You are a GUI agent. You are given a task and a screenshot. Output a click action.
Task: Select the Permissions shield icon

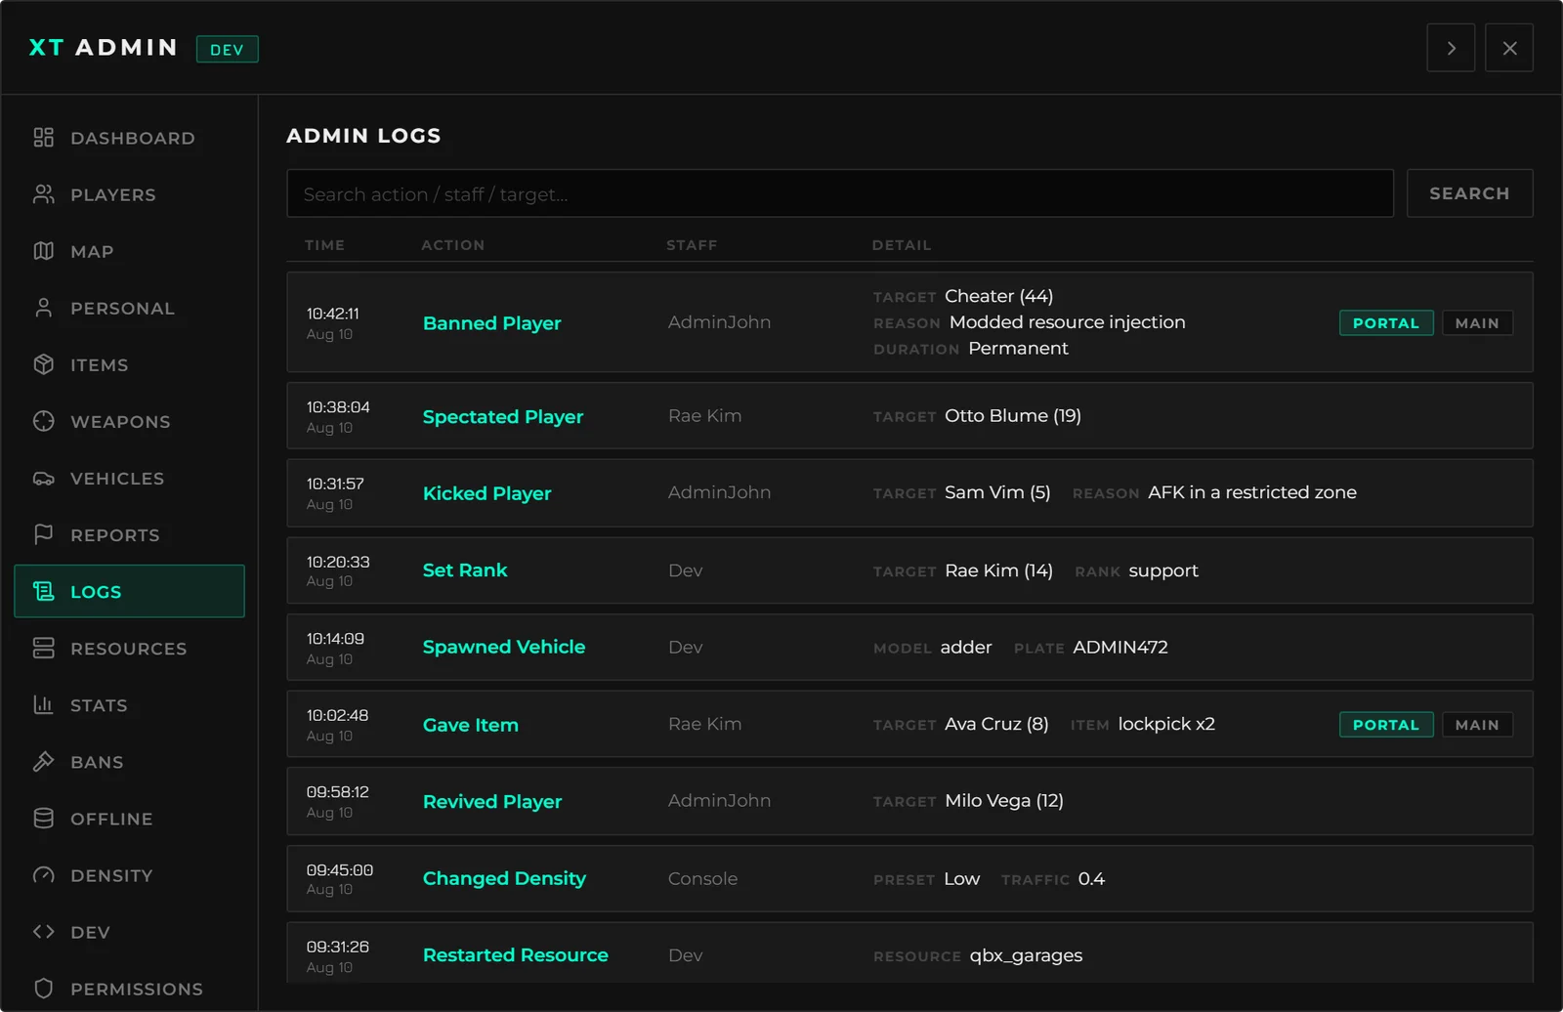click(43, 988)
